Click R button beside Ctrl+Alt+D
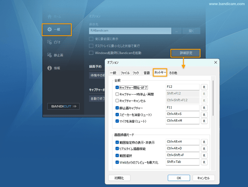This screenshot has width=248, height=187. pyautogui.click(x=204, y=149)
